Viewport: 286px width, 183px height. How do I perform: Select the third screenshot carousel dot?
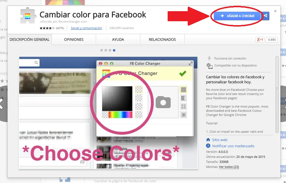coord(110,50)
